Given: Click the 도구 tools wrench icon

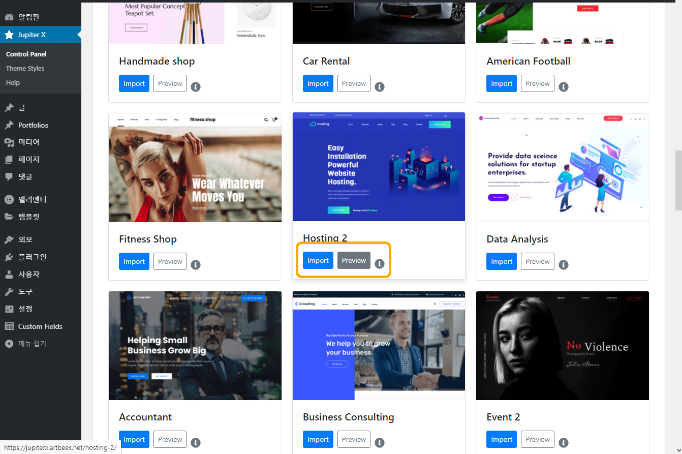Looking at the screenshot, I should pos(9,291).
